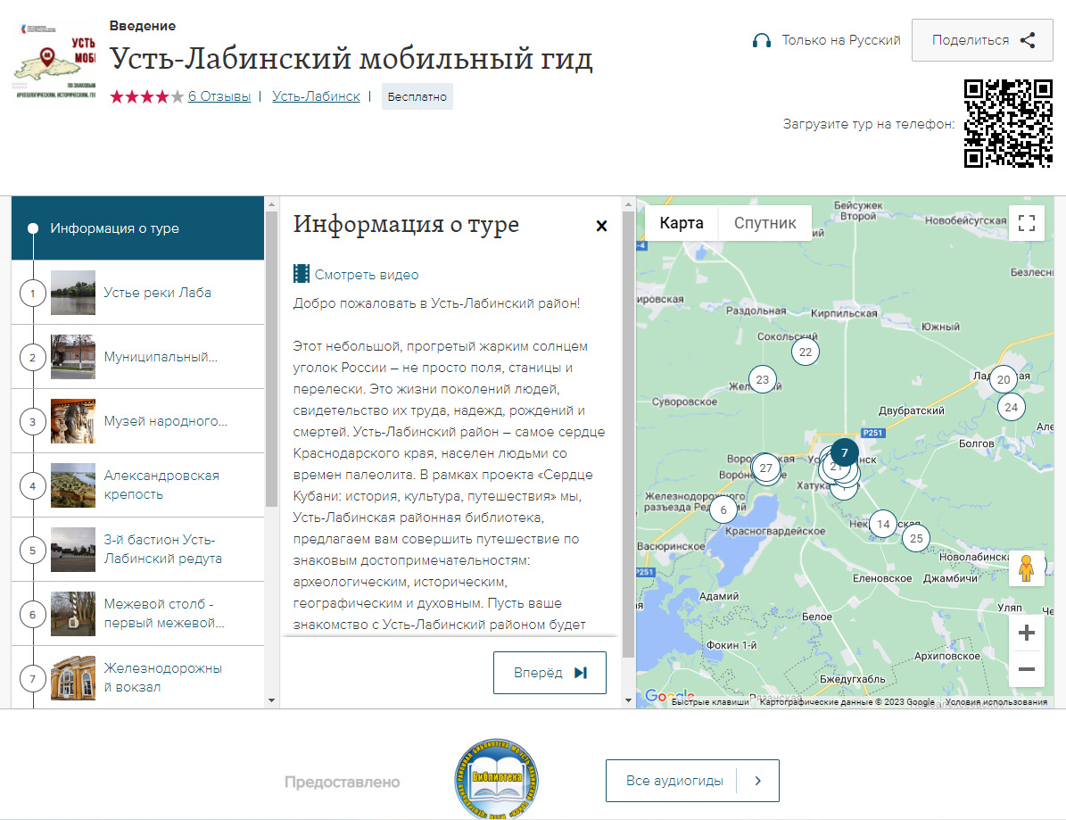The width and height of the screenshot is (1066, 820).
Task: Click the share icon in Поделиться button
Action: [1028, 40]
